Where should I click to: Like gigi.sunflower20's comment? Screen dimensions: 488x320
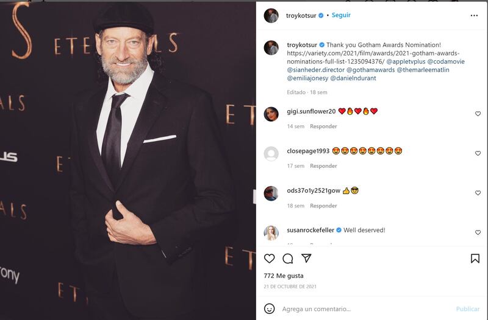click(x=478, y=114)
